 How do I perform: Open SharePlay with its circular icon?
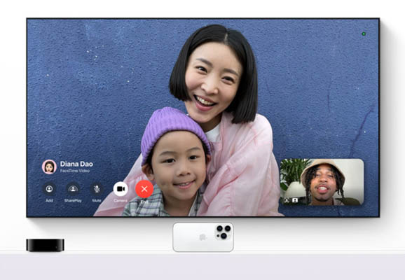(x=73, y=189)
